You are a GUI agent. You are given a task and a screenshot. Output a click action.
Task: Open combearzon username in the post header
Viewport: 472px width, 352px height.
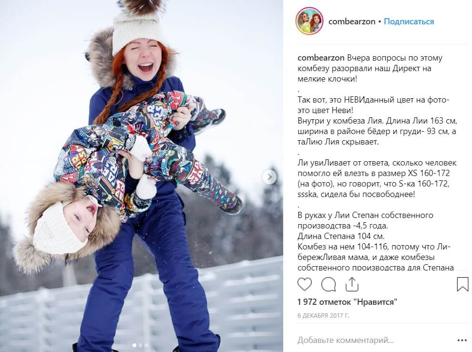(351, 21)
